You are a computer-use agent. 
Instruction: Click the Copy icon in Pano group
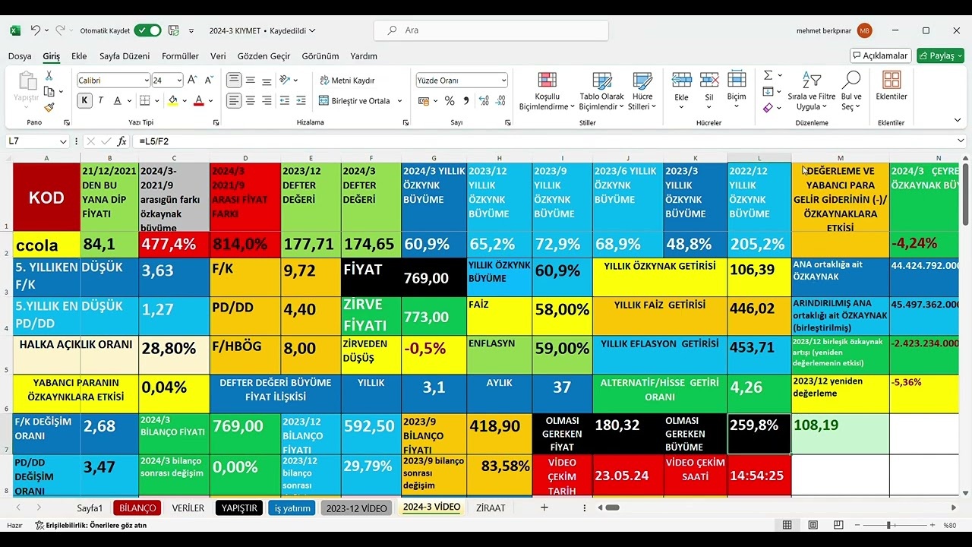(x=49, y=91)
